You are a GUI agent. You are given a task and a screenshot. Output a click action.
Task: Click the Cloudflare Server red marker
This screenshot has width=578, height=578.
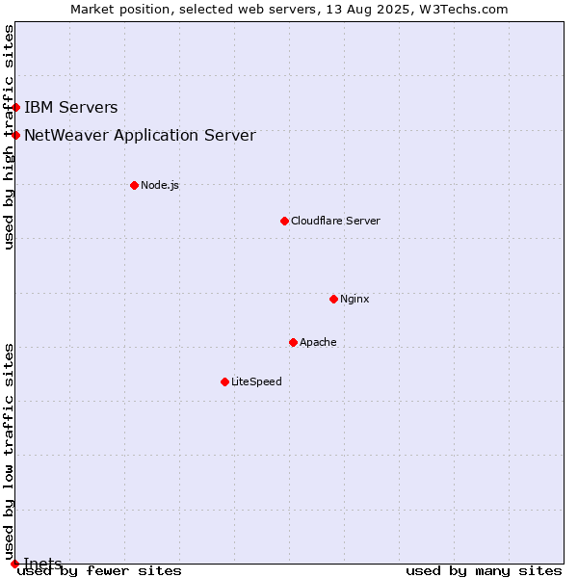point(284,221)
